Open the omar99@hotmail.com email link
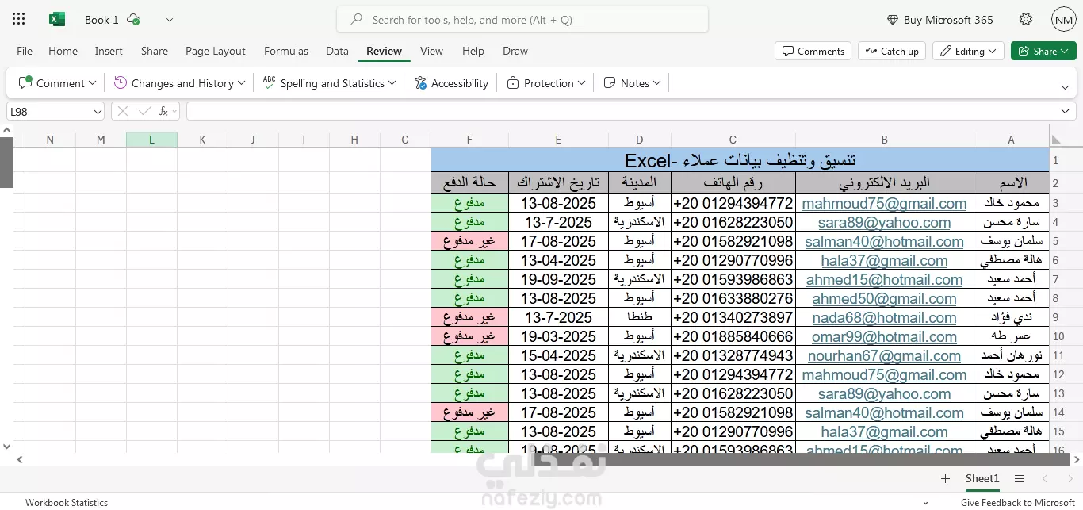1083x510 pixels. (x=884, y=336)
